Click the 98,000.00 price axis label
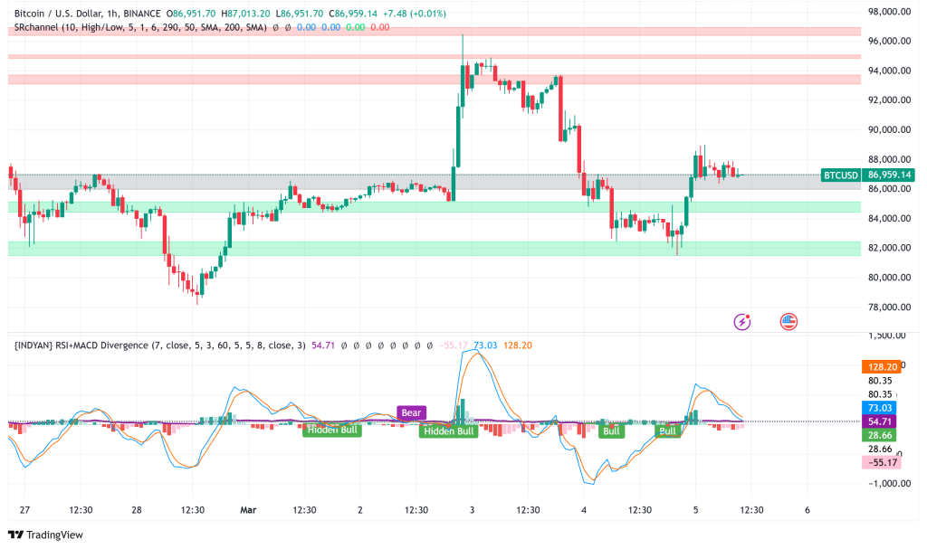This screenshot has height=549, width=927. [889, 11]
